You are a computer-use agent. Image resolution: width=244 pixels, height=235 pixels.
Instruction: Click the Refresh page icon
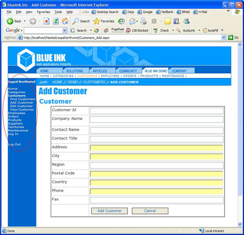(x=56, y=21)
